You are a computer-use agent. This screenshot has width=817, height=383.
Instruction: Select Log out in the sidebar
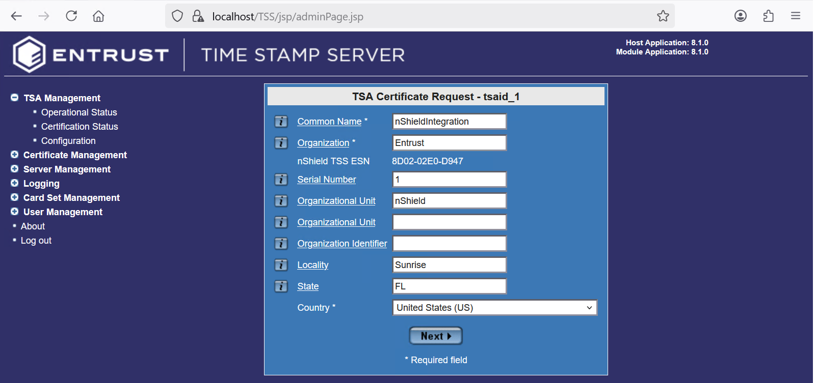click(36, 241)
